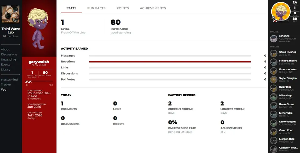Click the Links activity bar

pos(170,67)
